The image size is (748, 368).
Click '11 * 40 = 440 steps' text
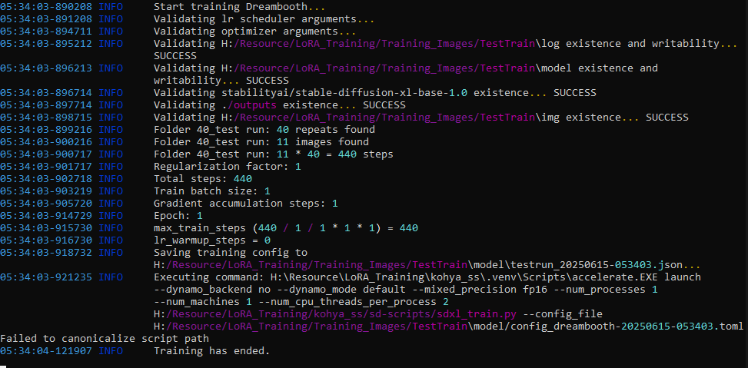pos(335,154)
